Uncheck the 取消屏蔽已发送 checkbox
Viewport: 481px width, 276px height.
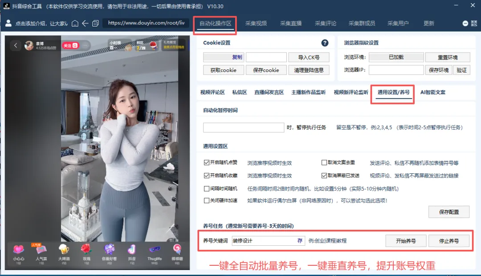(324, 175)
